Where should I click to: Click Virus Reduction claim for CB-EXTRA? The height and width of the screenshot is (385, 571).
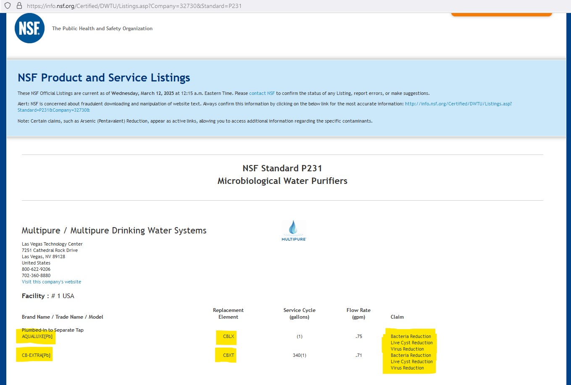tap(407, 368)
